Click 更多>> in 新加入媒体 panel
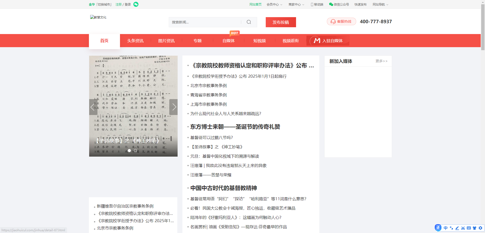The height and width of the screenshot is (233, 485). (x=381, y=61)
